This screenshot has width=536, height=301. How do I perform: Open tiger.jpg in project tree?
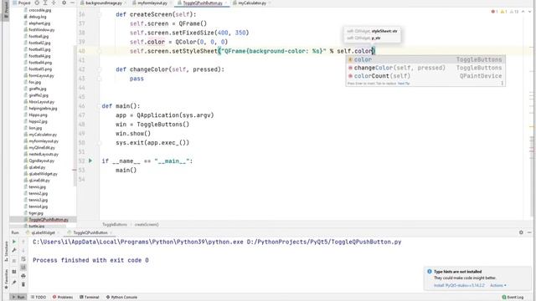[33, 213]
